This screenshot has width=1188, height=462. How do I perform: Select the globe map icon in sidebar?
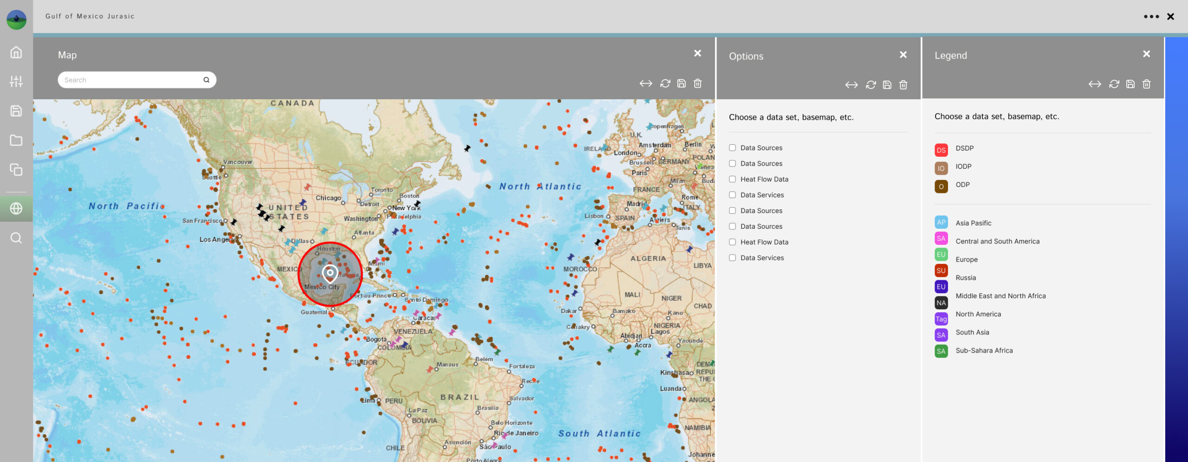pyautogui.click(x=16, y=209)
